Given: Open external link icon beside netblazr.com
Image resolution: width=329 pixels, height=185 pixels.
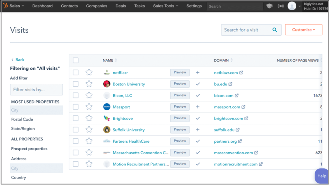Looking at the screenshot, I should 241,72.
